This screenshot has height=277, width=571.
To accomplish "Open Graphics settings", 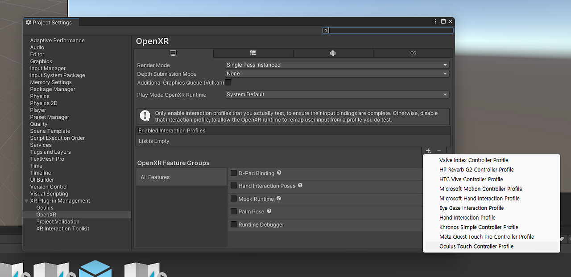I will pos(41,61).
